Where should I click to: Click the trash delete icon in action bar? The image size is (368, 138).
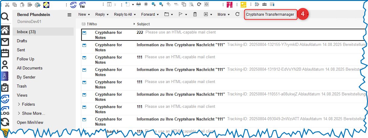tap(195, 14)
